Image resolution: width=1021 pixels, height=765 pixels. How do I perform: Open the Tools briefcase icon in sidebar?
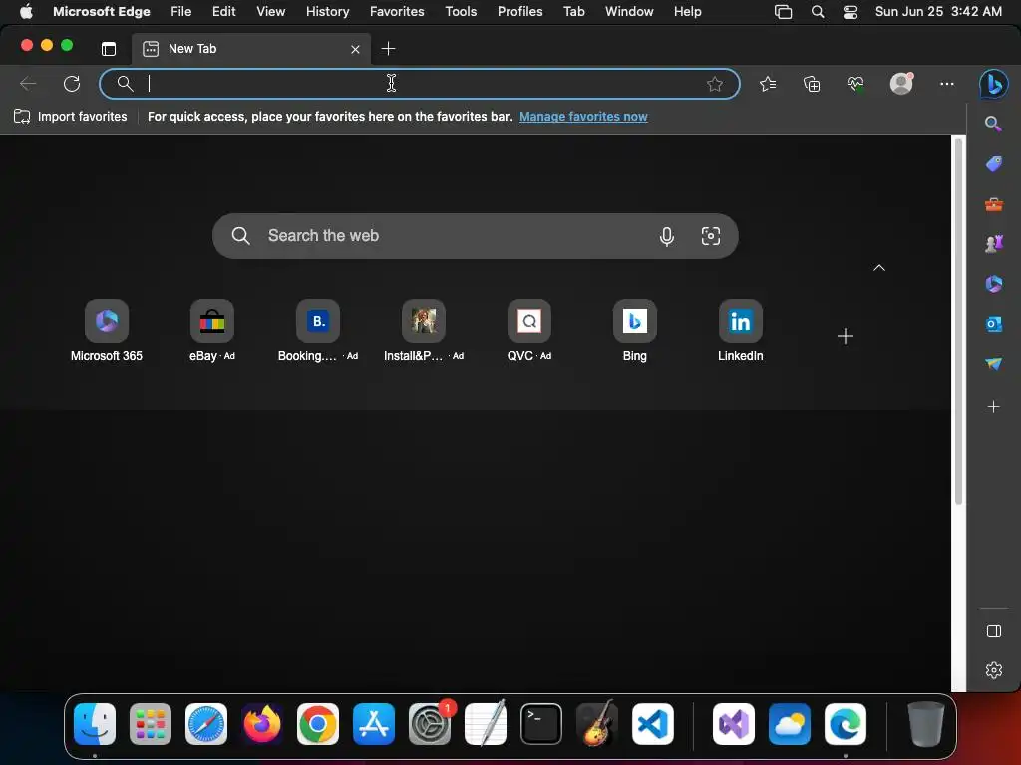[994, 204]
